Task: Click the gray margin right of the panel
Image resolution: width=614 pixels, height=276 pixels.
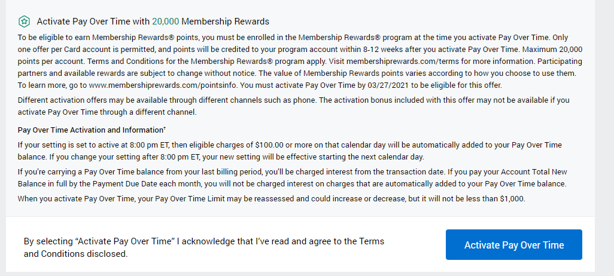Action: [604, 138]
